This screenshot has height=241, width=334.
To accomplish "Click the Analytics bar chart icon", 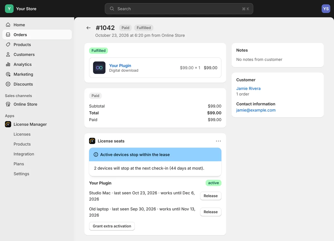I will click(x=8, y=64).
